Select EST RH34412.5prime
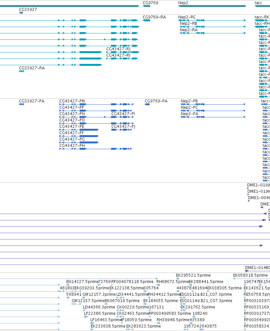This screenshot has width=270, height=331. click(164, 294)
